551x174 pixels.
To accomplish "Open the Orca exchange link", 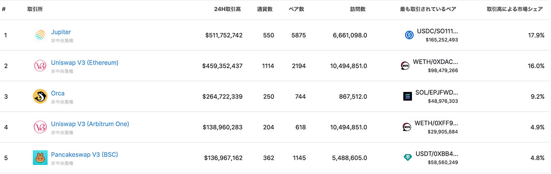I will (x=58, y=93).
